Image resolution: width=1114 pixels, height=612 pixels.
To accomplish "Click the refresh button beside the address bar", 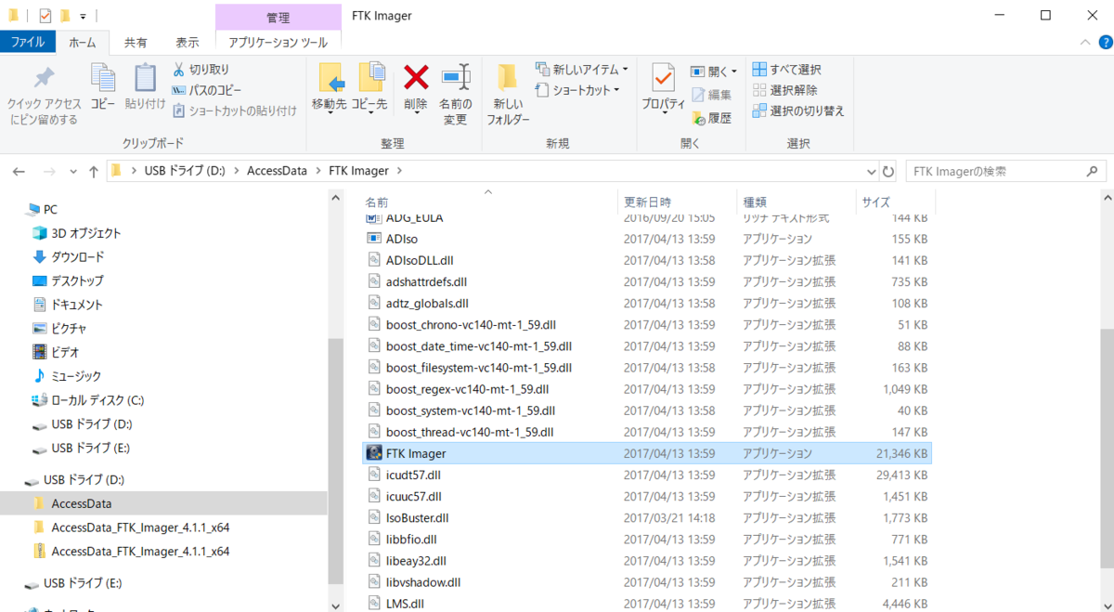I will pyautogui.click(x=888, y=170).
